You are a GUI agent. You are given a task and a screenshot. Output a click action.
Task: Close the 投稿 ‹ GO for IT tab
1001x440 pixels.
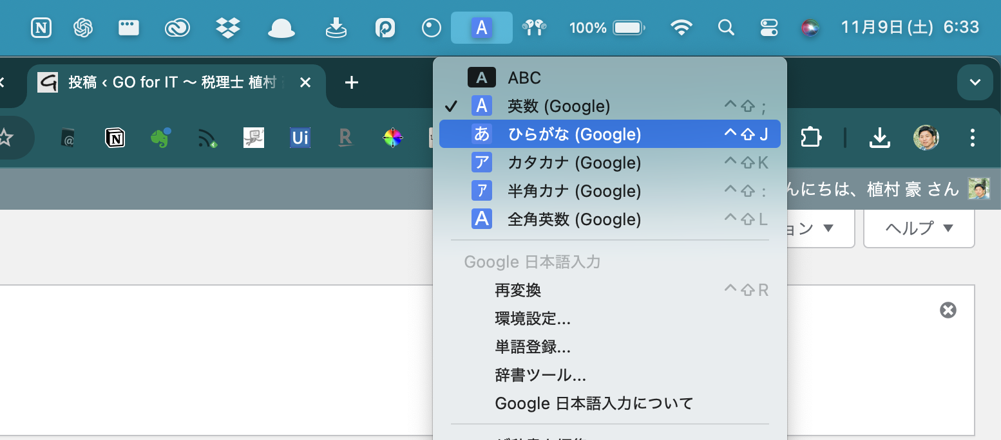[306, 82]
